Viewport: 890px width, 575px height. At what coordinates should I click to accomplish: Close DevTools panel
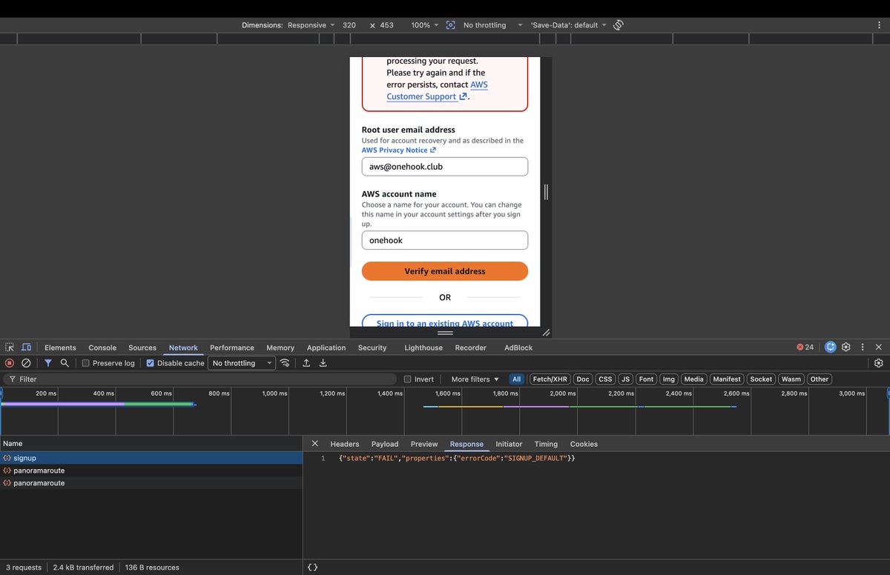coord(879,347)
